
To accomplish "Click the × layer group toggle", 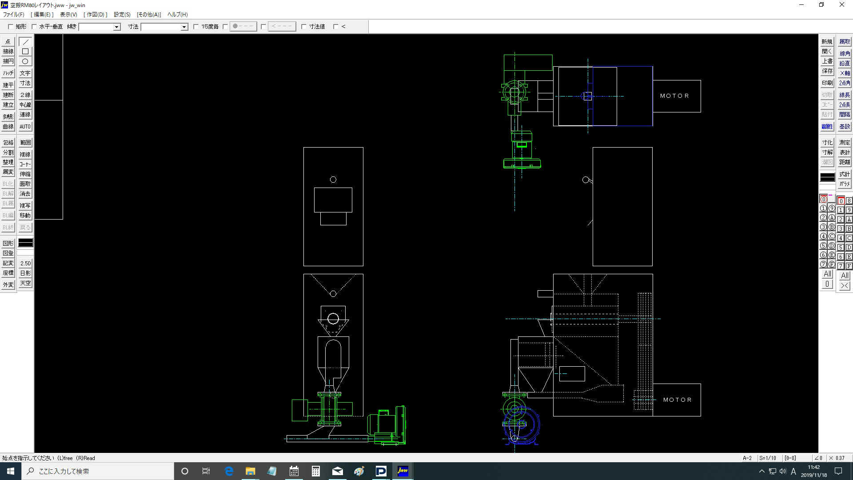I will 845,286.
